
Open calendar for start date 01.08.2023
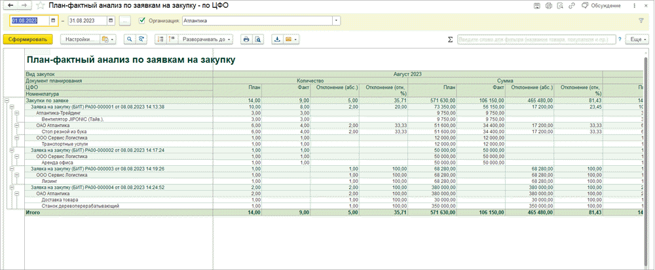(53, 20)
